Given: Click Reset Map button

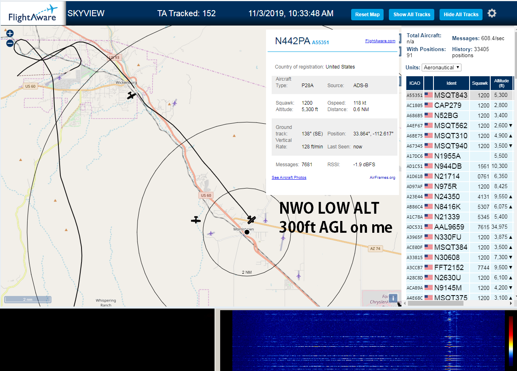Looking at the screenshot, I should [x=367, y=15].
